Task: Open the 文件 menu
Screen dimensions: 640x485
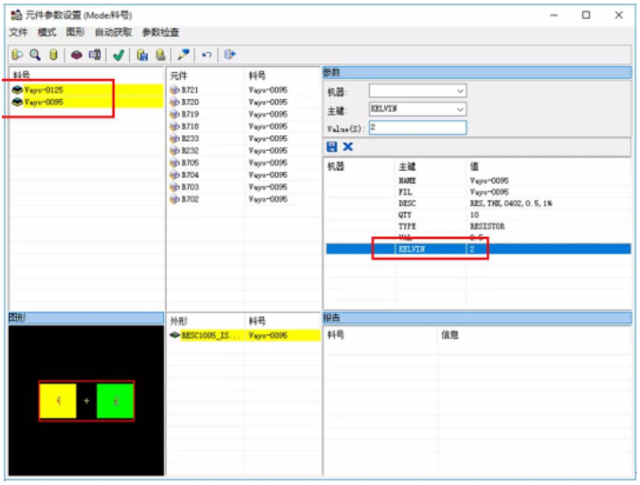Action: point(18,32)
